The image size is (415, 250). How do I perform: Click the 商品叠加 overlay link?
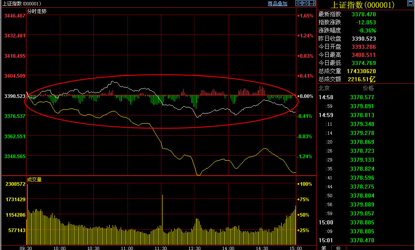pyautogui.click(x=277, y=4)
